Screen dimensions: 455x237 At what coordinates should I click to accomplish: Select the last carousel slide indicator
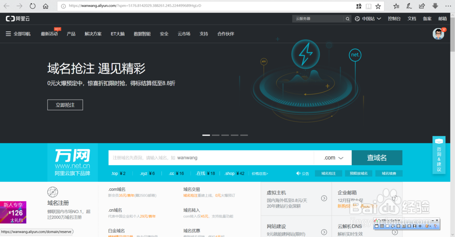244,135
